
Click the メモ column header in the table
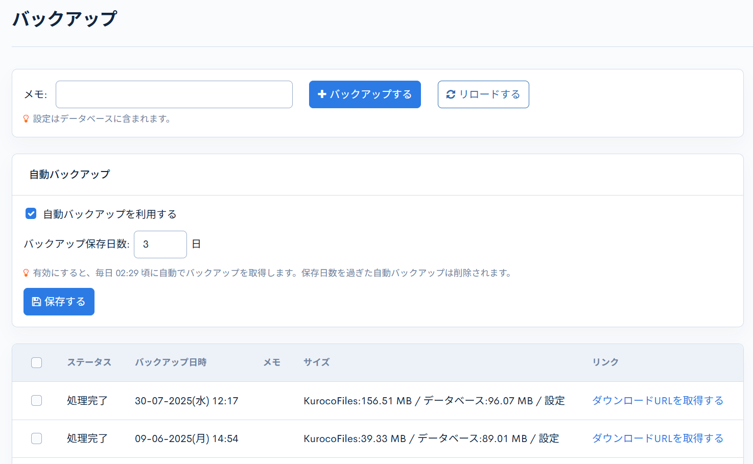pyautogui.click(x=272, y=362)
